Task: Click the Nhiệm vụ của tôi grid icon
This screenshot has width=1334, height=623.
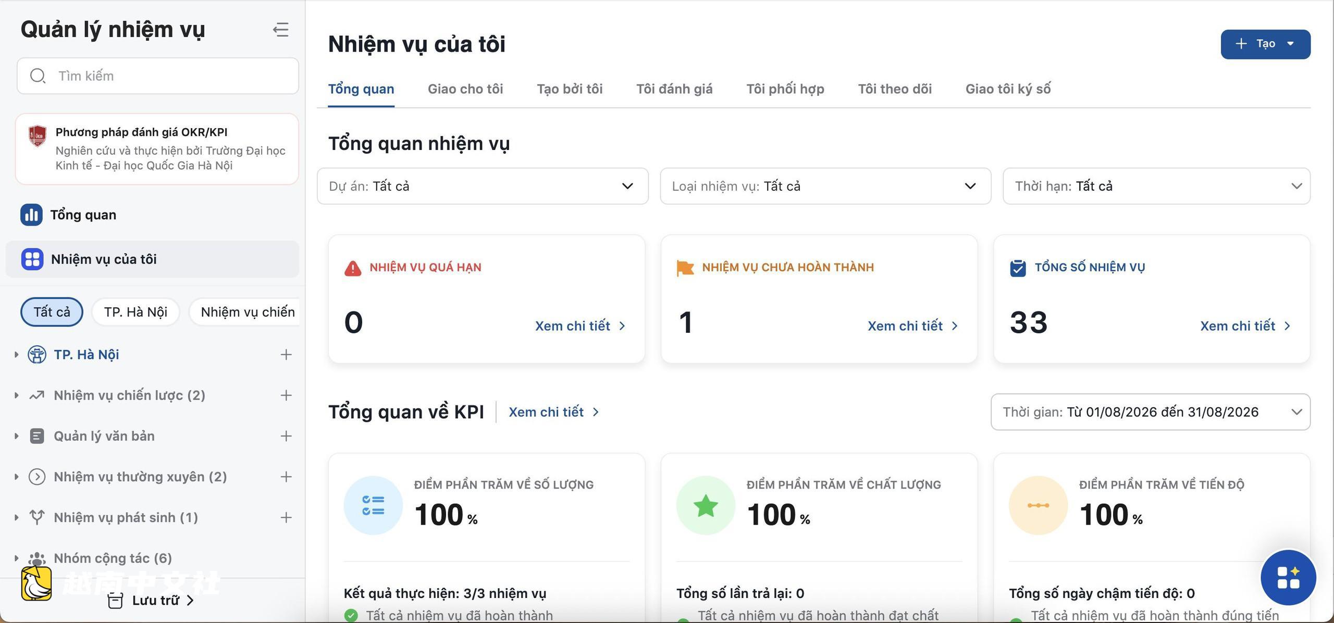Action: (x=32, y=259)
